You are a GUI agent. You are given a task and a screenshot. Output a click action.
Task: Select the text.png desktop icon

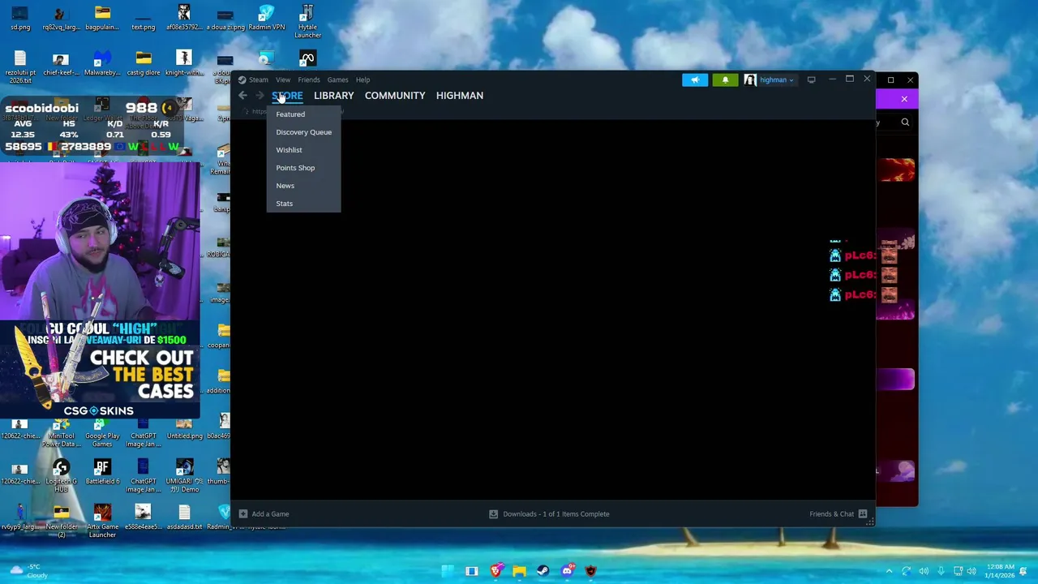(x=143, y=18)
